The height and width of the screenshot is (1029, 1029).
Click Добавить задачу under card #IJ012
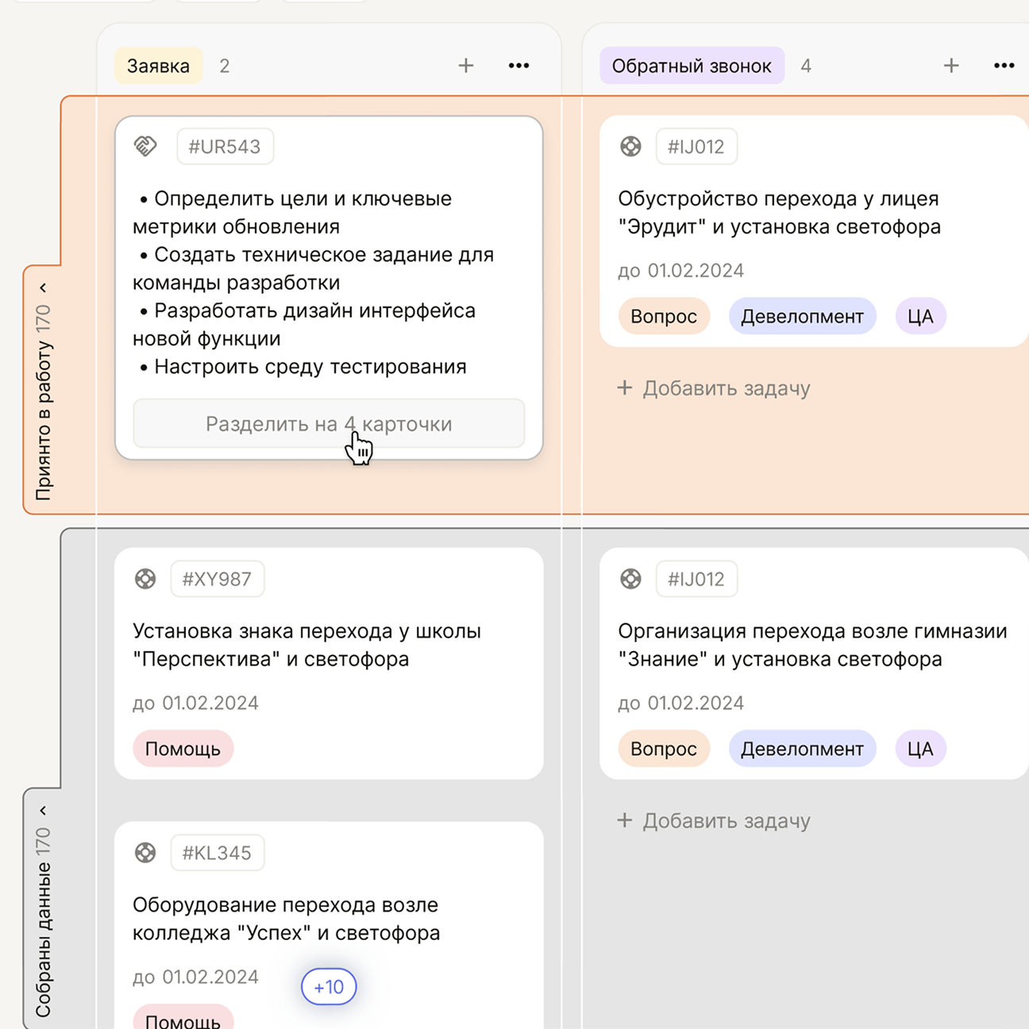point(713,388)
